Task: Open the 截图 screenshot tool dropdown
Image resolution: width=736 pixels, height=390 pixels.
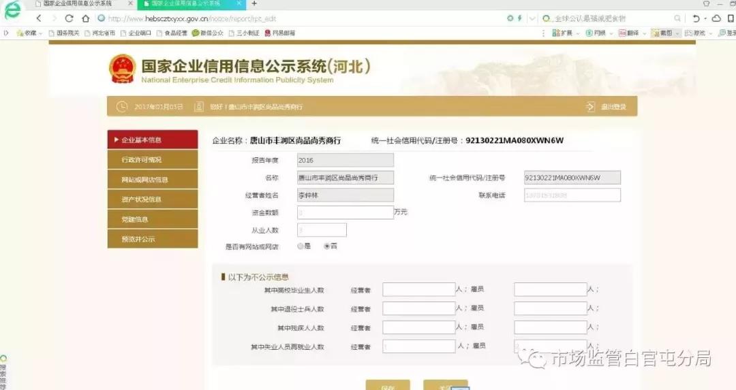Action: tap(678, 33)
